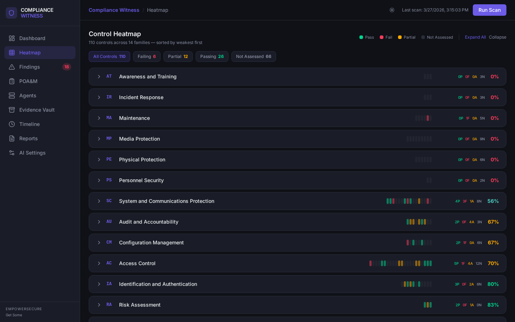Click the Compliance Witness shield logo
This screenshot has width=515, height=322.
click(x=11, y=13)
